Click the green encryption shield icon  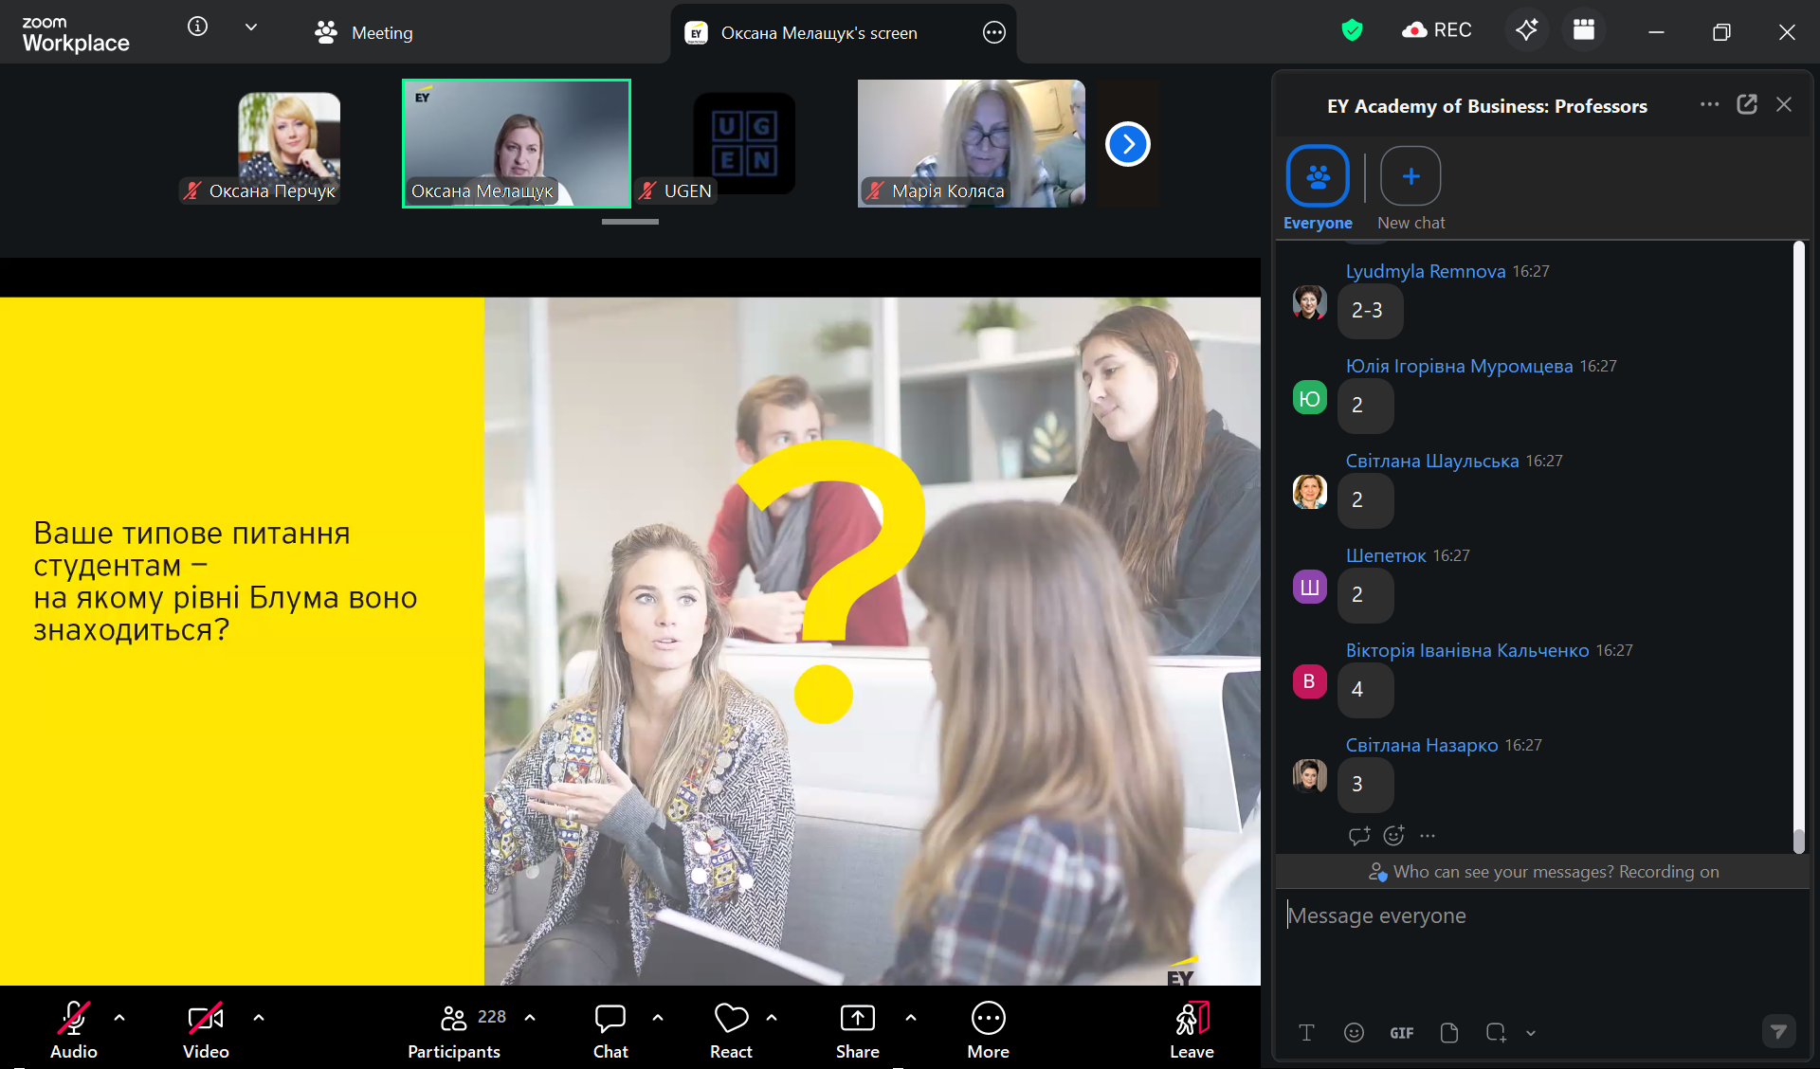1352,30
